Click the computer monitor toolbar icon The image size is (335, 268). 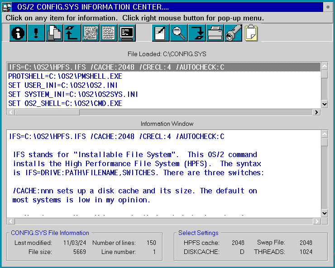pyautogui.click(x=127, y=33)
